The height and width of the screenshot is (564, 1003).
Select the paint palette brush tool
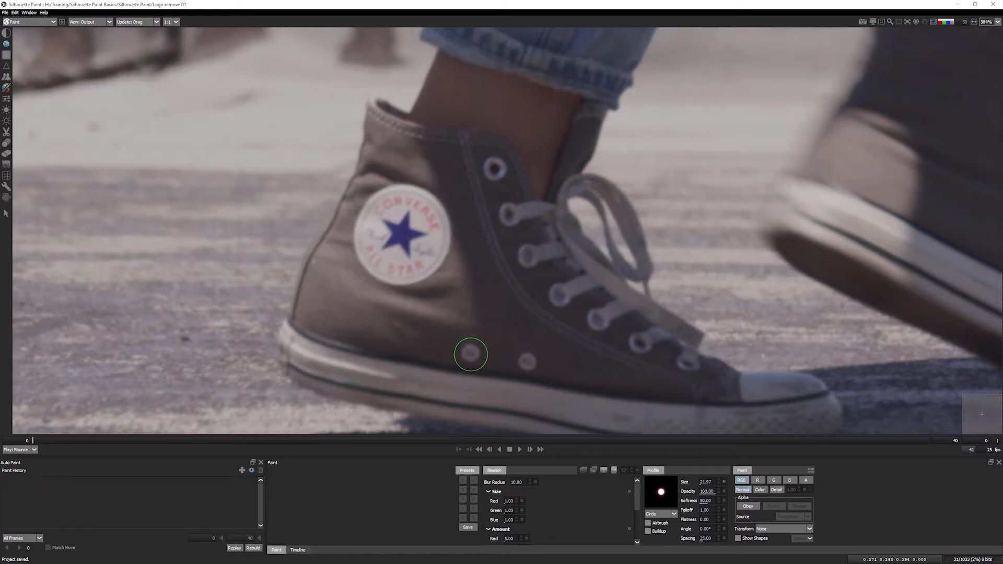click(6, 88)
